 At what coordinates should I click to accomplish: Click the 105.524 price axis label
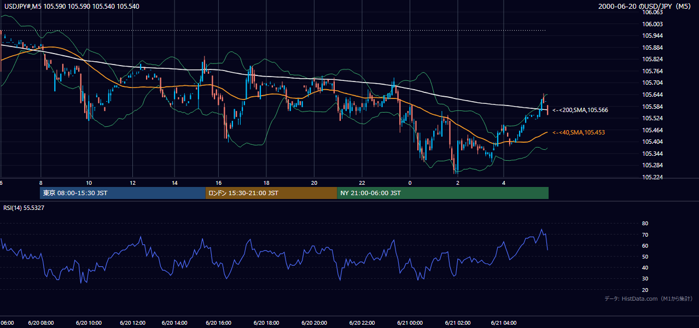tap(653, 118)
